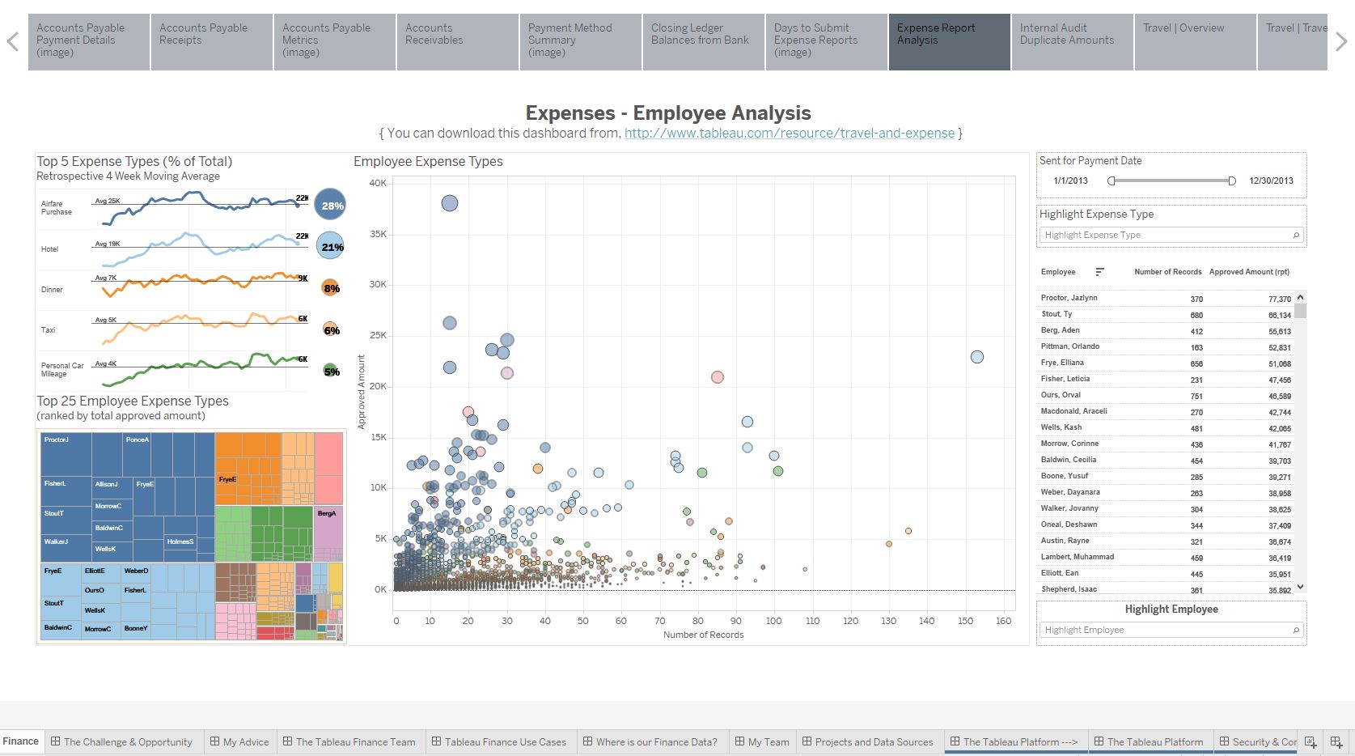Select the Expense Report Analysis tab
The image size is (1355, 756).
[x=950, y=42]
